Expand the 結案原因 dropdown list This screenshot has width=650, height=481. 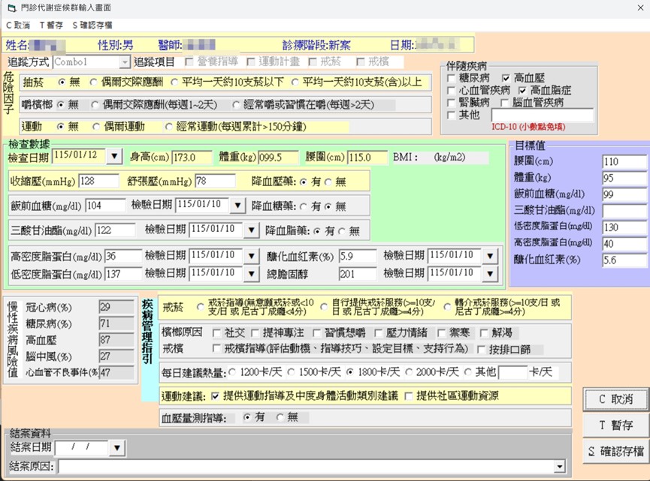559,467
